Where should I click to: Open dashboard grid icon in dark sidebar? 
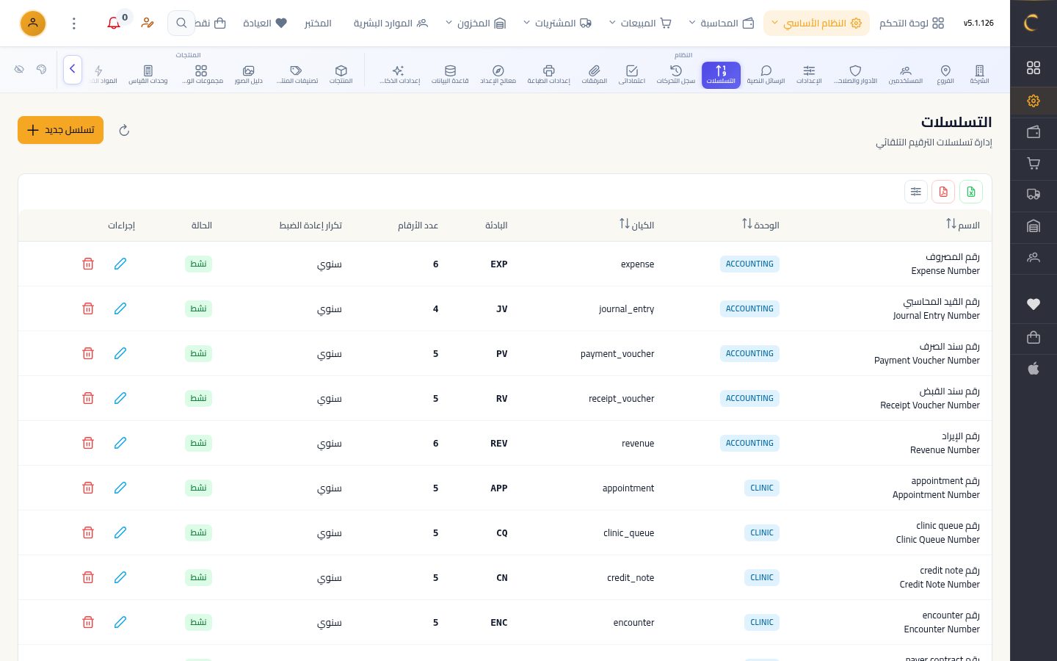pyautogui.click(x=1034, y=68)
